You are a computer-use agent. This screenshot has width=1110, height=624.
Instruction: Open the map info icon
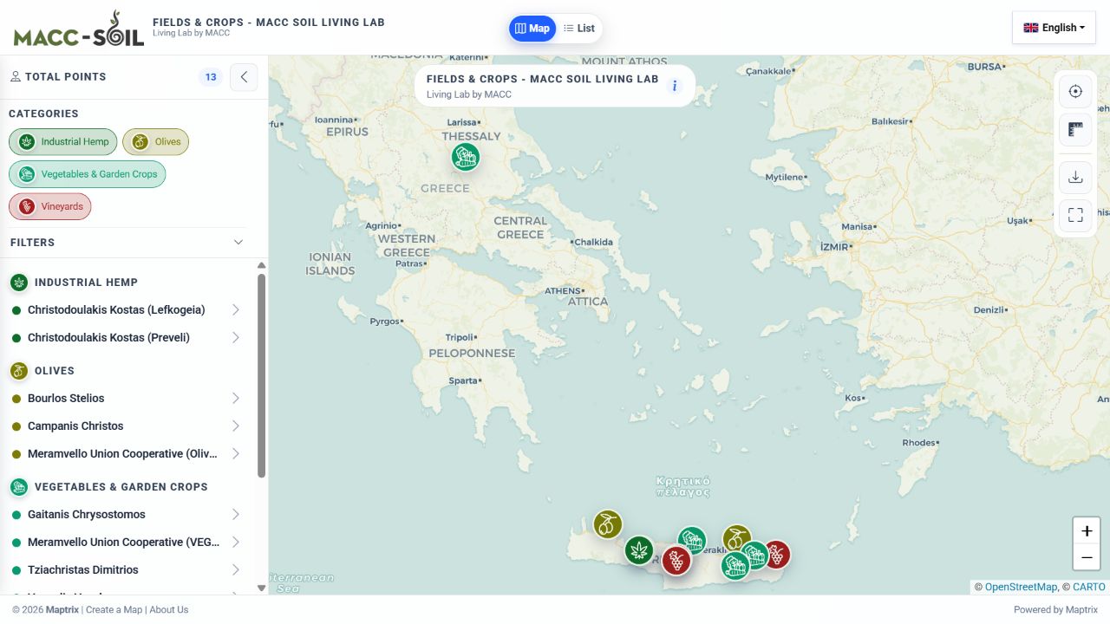pos(675,86)
